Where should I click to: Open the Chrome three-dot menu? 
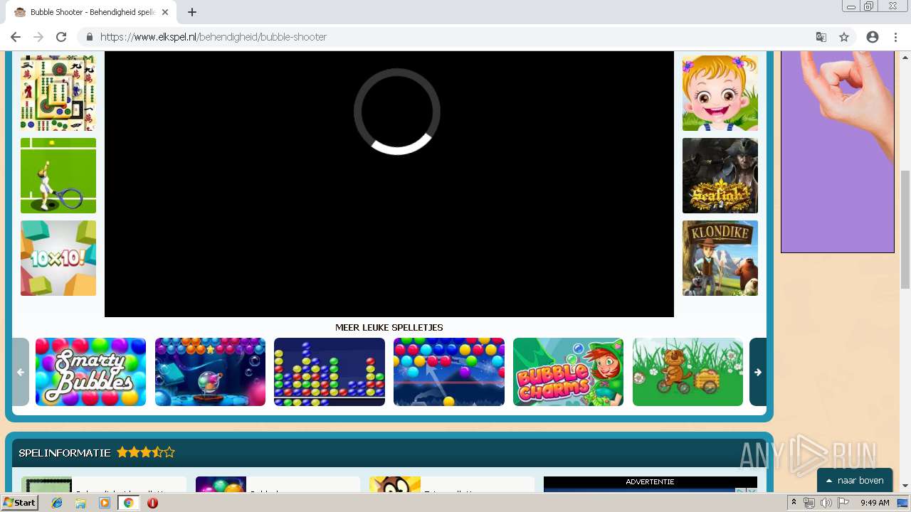coord(895,37)
